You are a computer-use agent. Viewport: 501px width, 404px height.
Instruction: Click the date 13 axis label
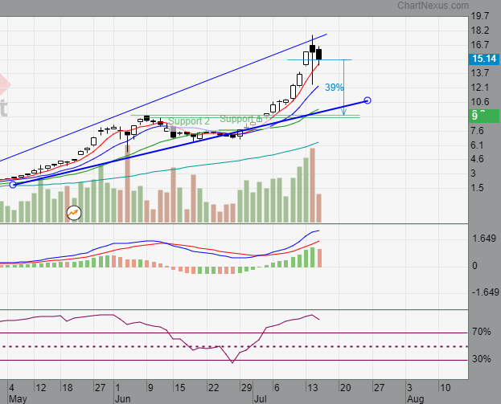(x=313, y=388)
